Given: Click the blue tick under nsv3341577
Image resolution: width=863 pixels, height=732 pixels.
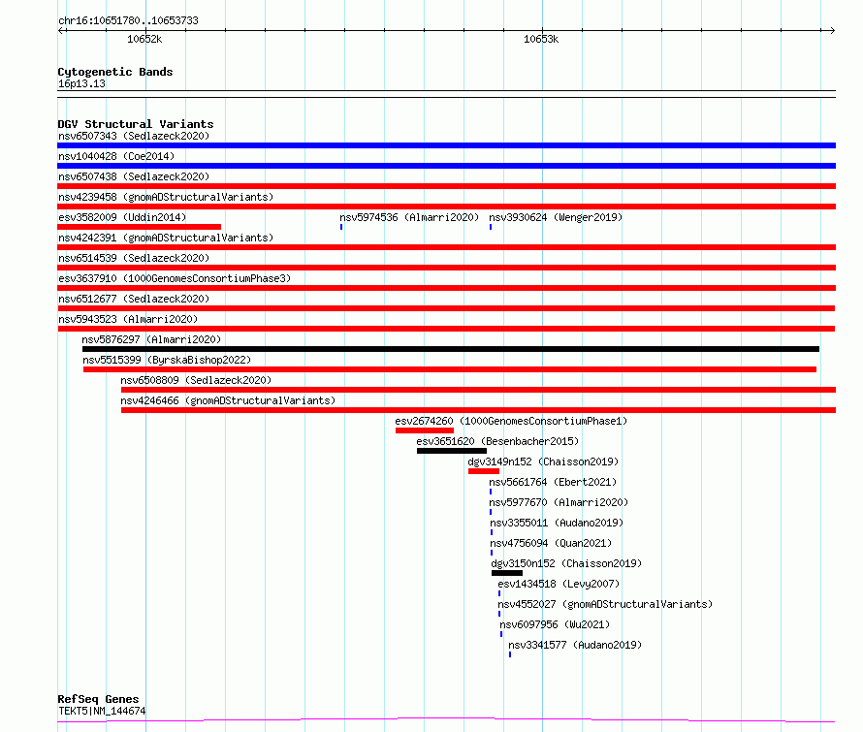Looking at the screenshot, I should [x=510, y=654].
